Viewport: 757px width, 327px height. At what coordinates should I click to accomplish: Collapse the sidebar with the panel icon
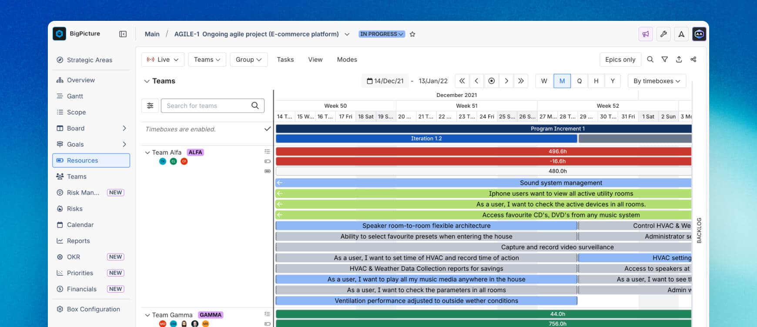point(123,34)
